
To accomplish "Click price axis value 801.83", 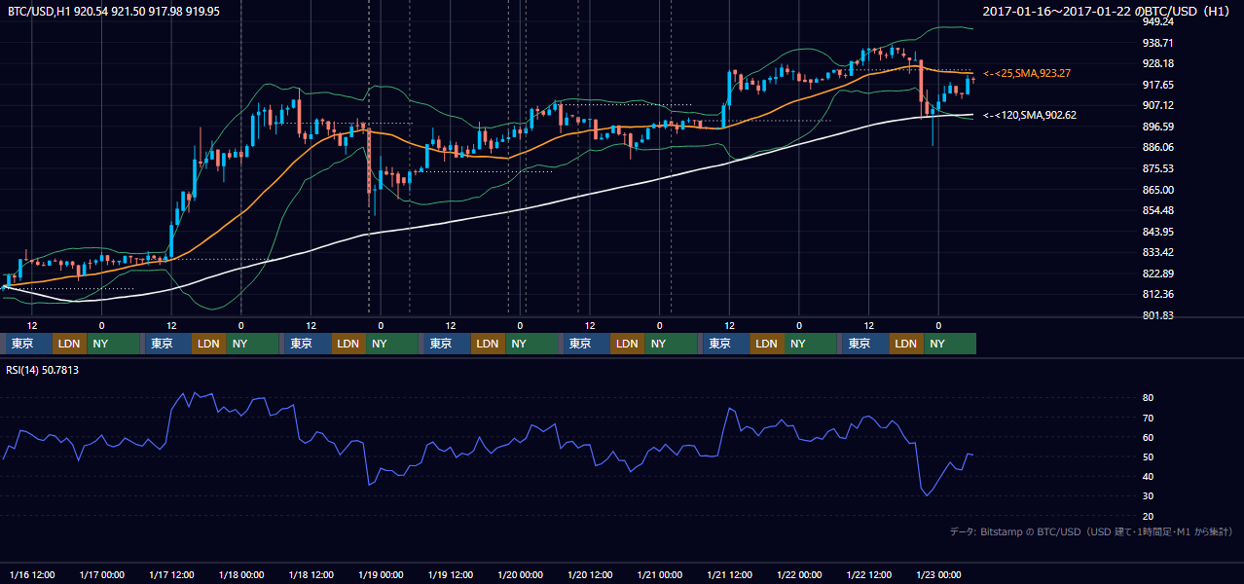I will point(1157,315).
